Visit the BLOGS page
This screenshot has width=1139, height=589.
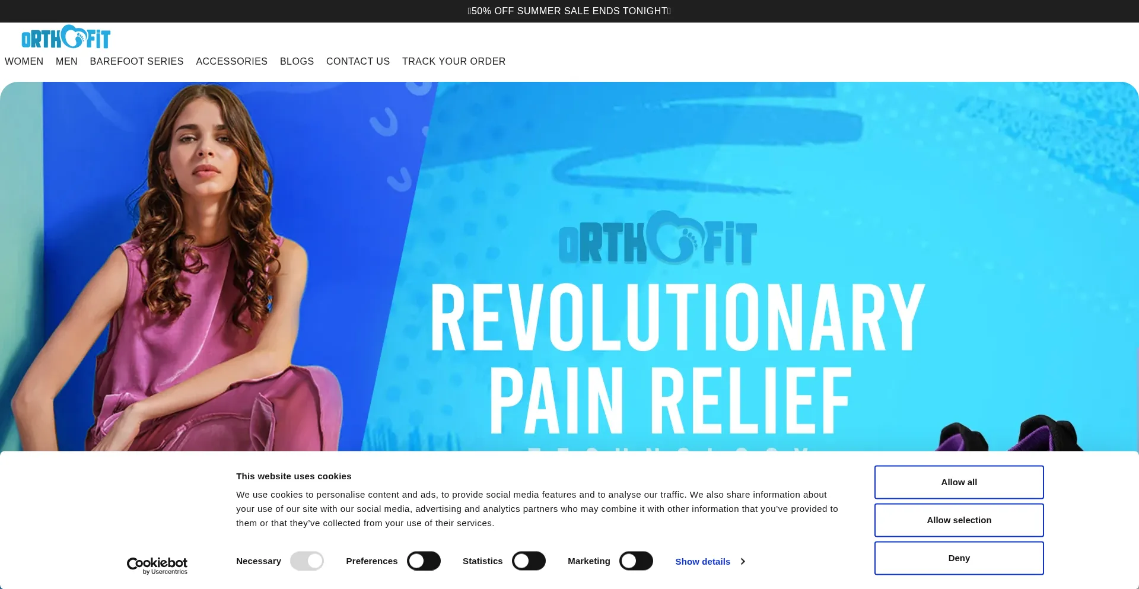297,62
